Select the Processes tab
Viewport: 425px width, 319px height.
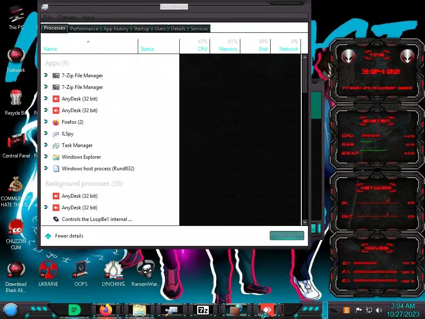pyautogui.click(x=54, y=28)
